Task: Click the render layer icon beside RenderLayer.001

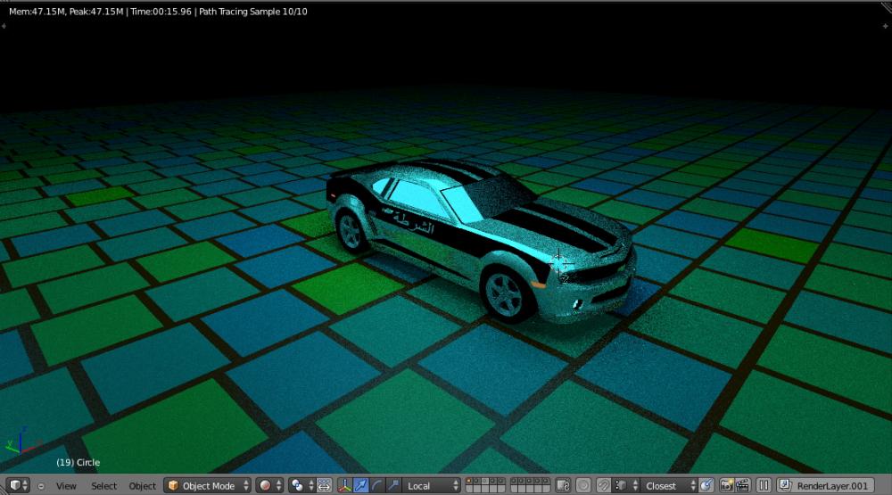Action: point(786,485)
